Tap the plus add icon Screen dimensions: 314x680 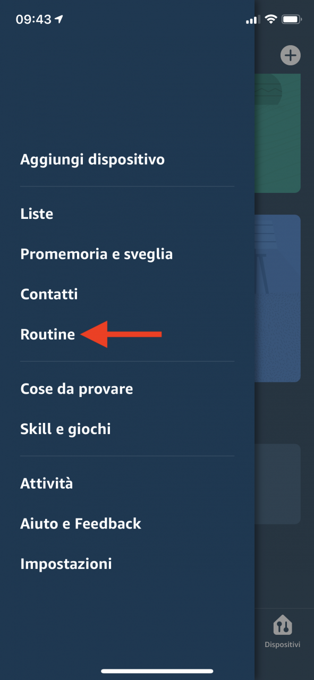tap(291, 55)
